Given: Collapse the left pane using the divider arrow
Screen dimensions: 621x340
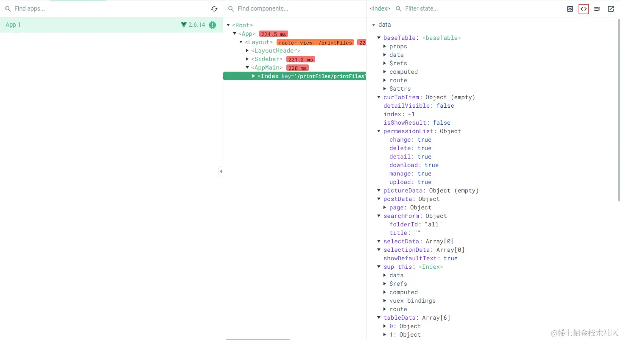Looking at the screenshot, I should coord(221,171).
